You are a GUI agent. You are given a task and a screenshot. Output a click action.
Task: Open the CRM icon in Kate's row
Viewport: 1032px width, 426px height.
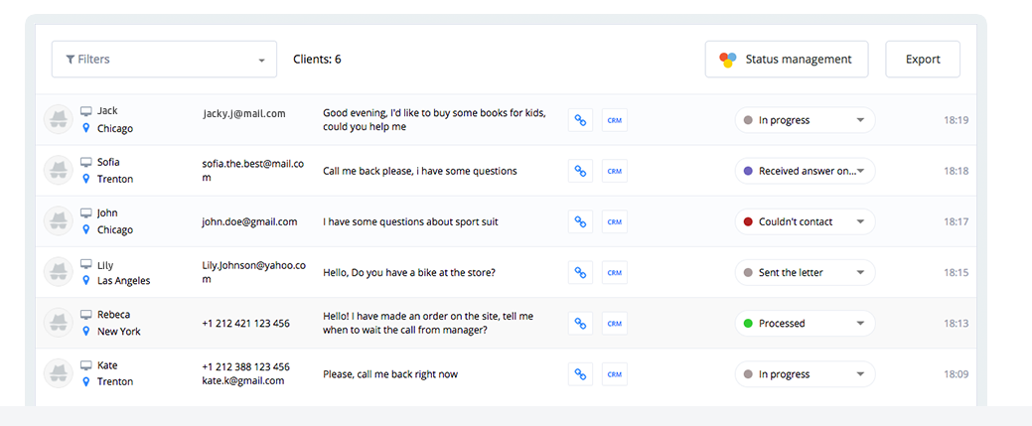[x=614, y=374]
